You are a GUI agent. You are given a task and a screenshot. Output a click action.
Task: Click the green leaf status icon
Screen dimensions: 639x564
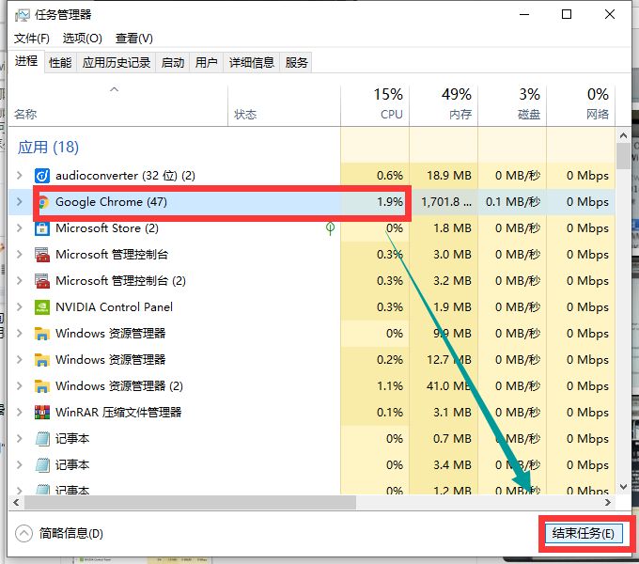coord(330,228)
